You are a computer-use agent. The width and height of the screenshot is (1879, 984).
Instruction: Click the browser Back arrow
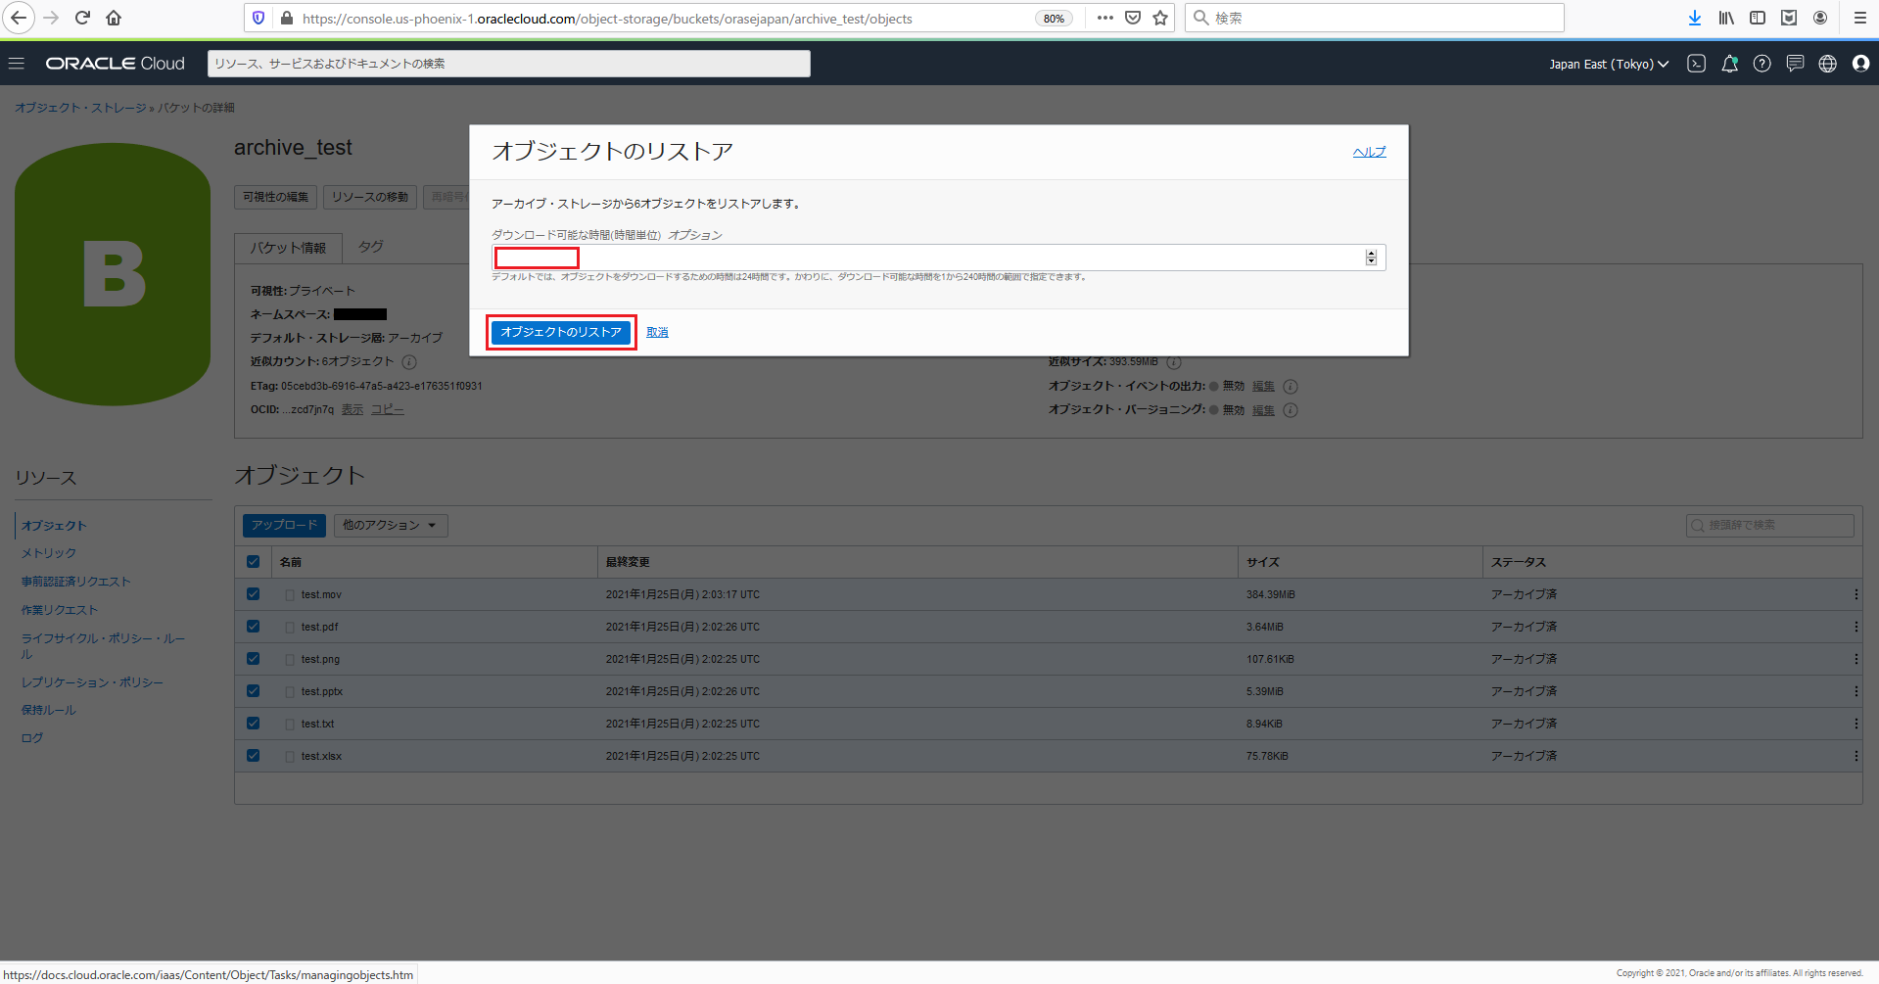19,18
